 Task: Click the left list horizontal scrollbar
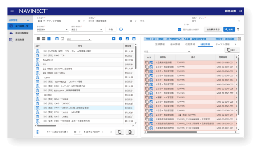coord(47,126)
